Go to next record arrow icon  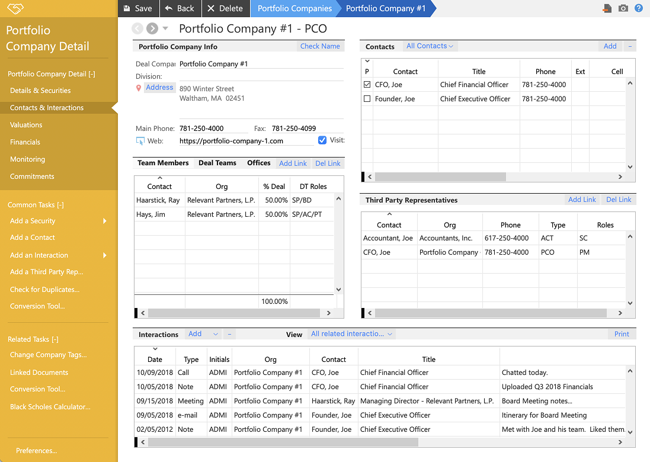tap(152, 28)
